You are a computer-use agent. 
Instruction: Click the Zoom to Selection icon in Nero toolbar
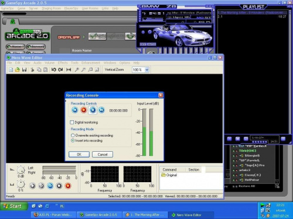(90, 69)
